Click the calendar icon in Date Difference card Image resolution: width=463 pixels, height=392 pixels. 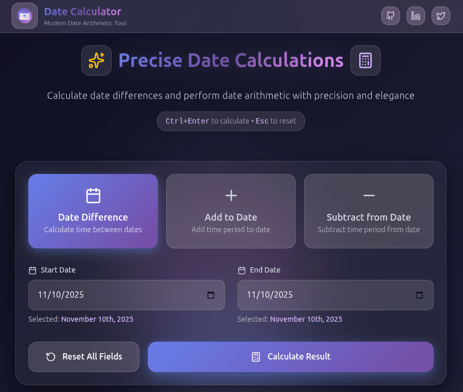(93, 195)
